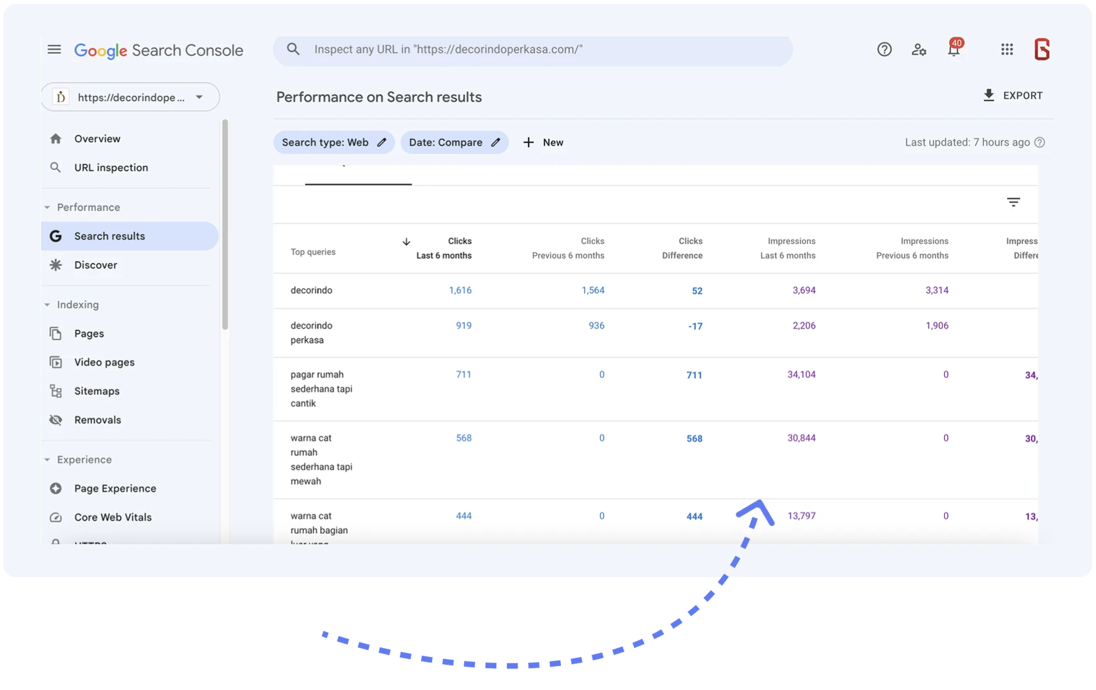The image size is (1096, 690).
Task: Edit Search type filter pencil icon
Action: coord(382,142)
